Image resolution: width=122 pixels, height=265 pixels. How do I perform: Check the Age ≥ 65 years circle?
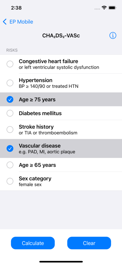coord(10,165)
